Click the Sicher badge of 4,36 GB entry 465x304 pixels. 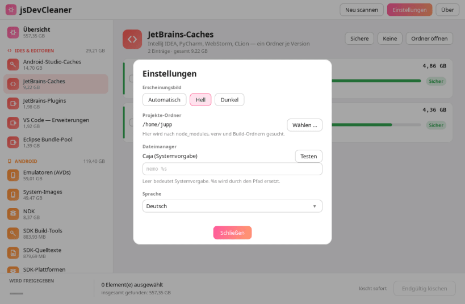pyautogui.click(x=436, y=125)
